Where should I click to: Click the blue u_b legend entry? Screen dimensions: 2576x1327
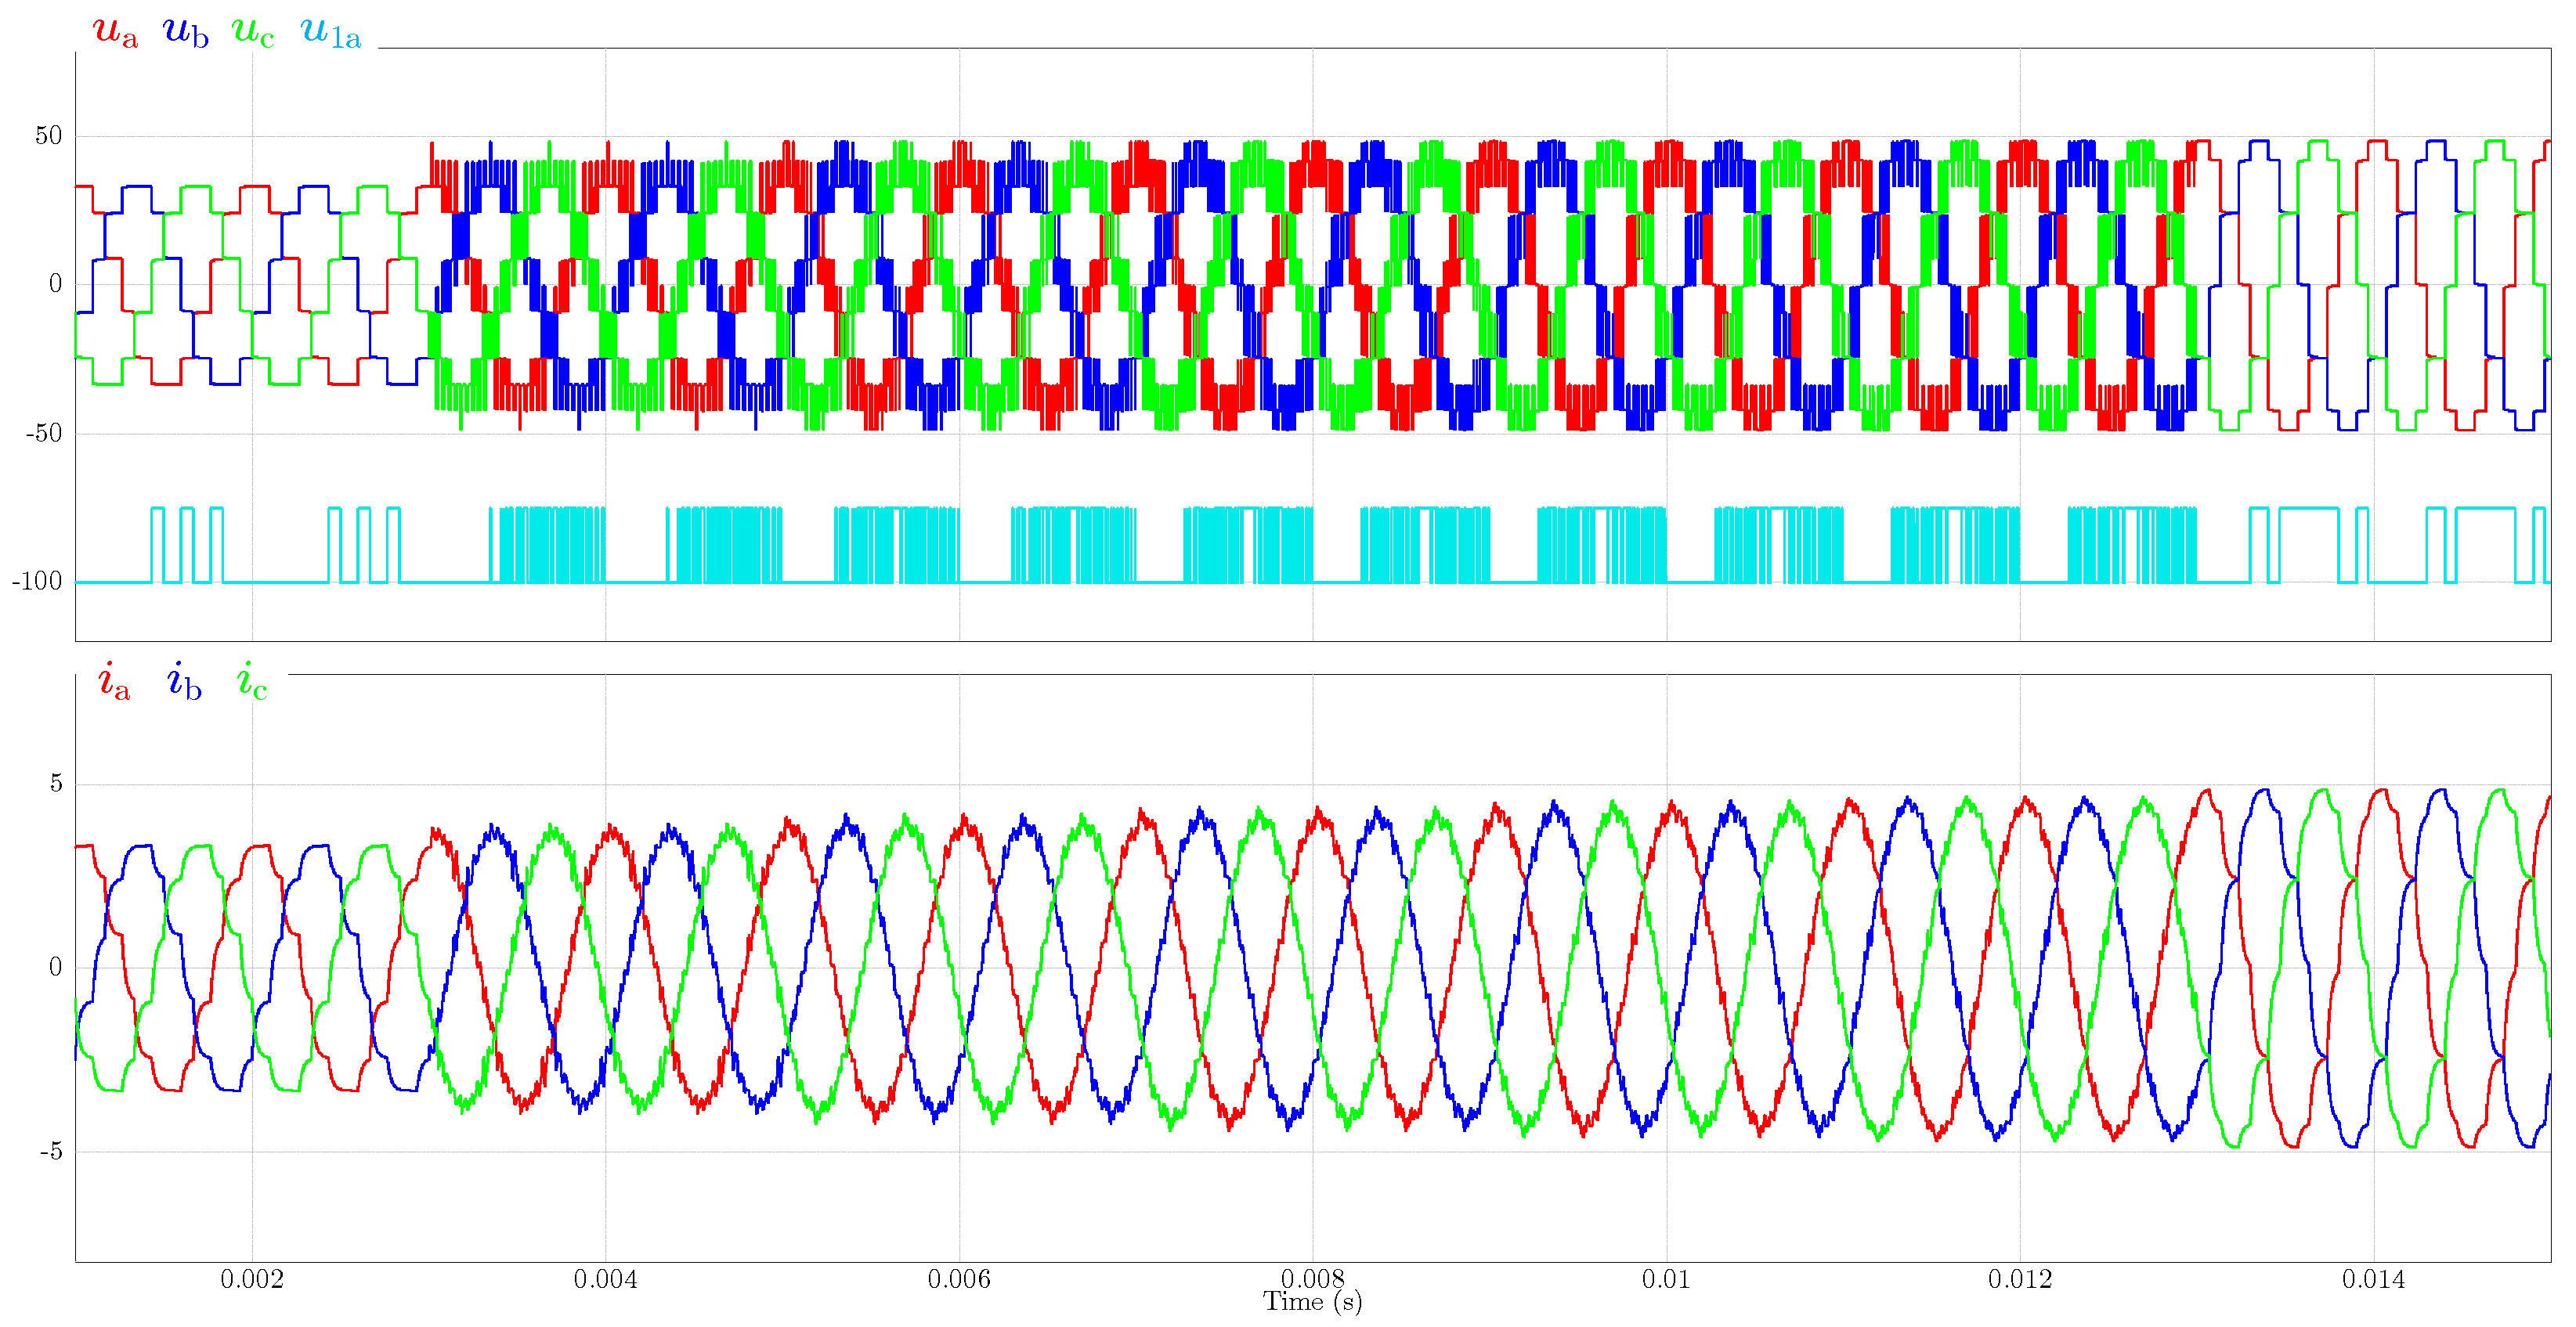coord(185,32)
